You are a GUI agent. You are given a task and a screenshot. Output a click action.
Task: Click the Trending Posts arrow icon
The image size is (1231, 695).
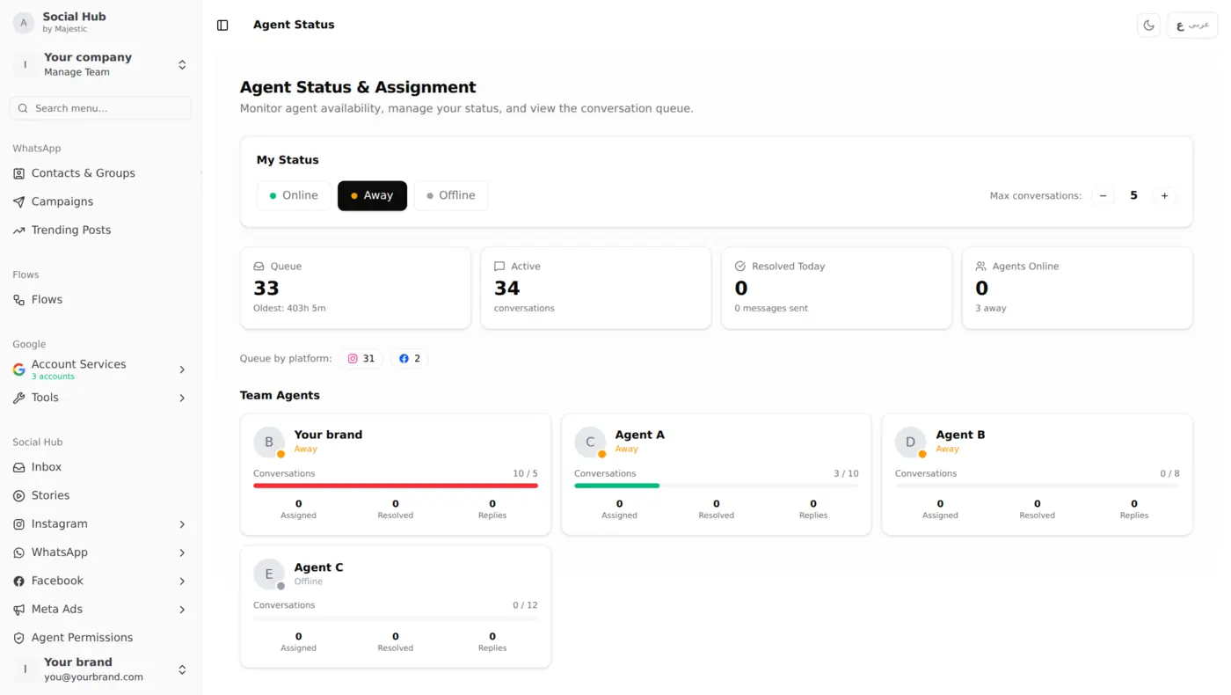(18, 230)
